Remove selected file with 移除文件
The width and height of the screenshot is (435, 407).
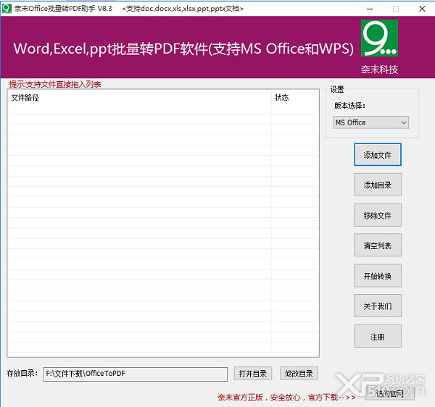click(x=377, y=215)
